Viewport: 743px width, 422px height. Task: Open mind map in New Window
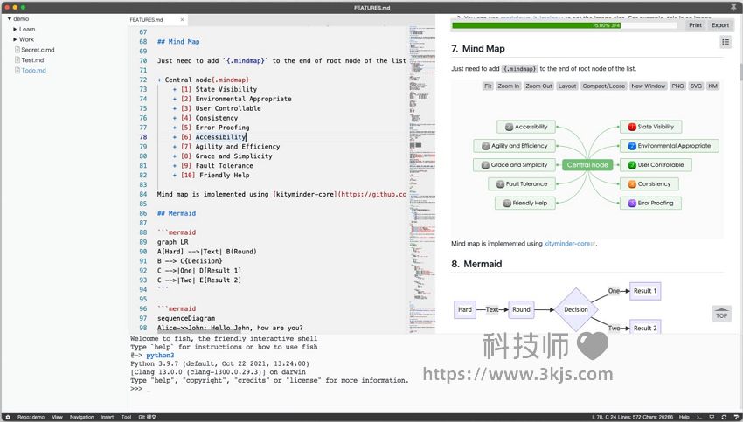click(x=649, y=86)
